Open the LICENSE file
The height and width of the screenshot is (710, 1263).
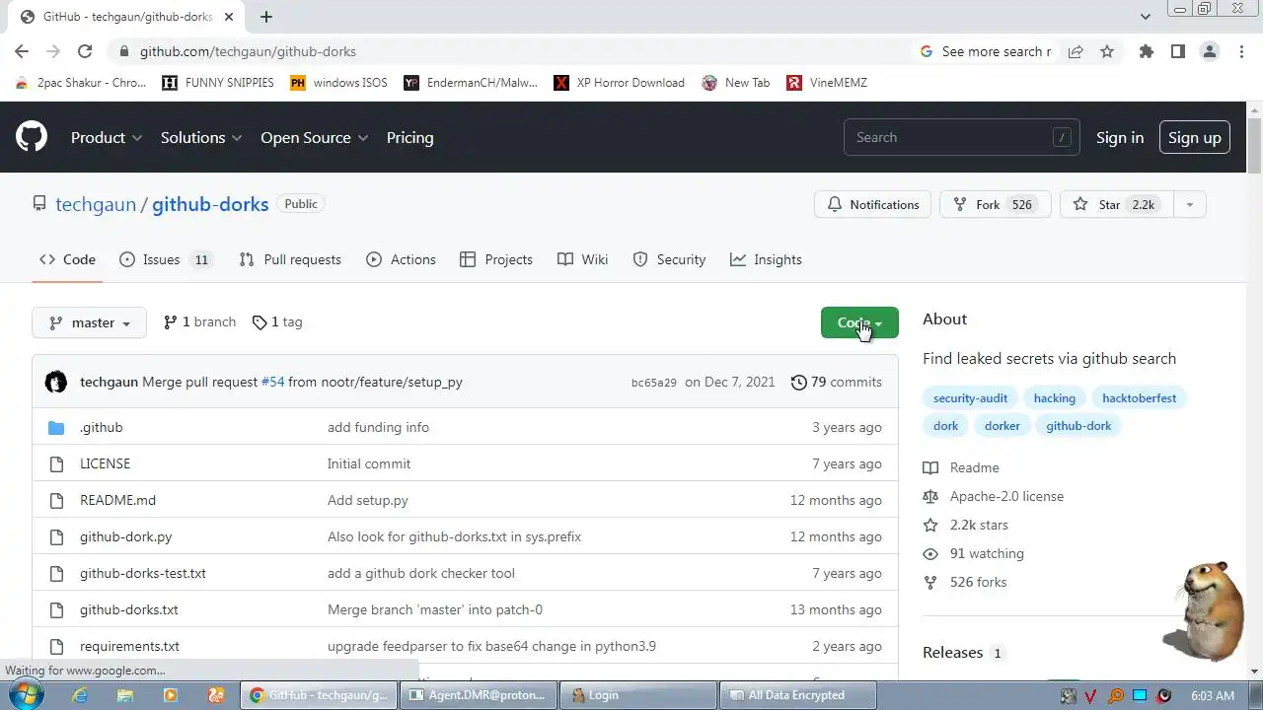pyautogui.click(x=105, y=463)
